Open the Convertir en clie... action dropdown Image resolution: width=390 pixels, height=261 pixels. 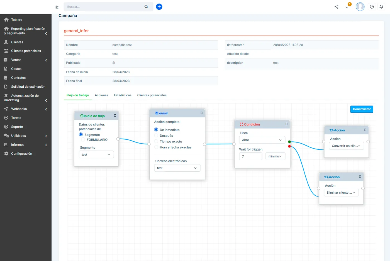tap(346, 146)
